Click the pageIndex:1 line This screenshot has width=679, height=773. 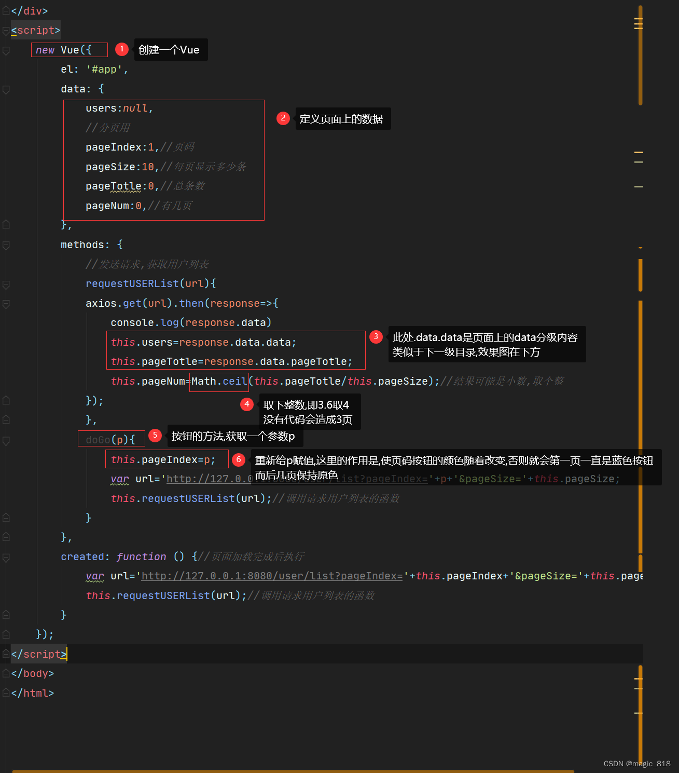pyautogui.click(x=140, y=147)
